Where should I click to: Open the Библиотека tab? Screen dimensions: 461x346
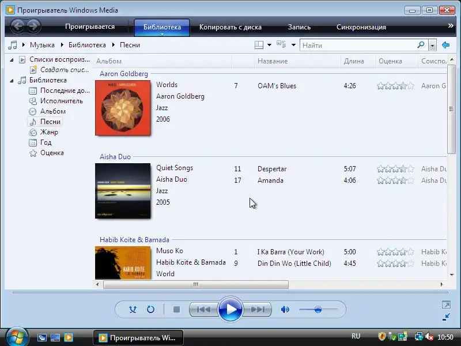[x=162, y=27]
